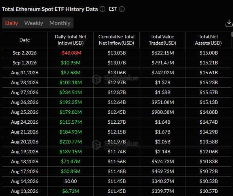Click the $11.48B cumulative inflow value

tap(117, 171)
